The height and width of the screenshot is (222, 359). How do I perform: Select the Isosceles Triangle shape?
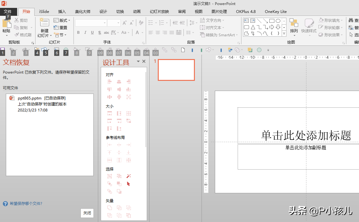(253, 27)
